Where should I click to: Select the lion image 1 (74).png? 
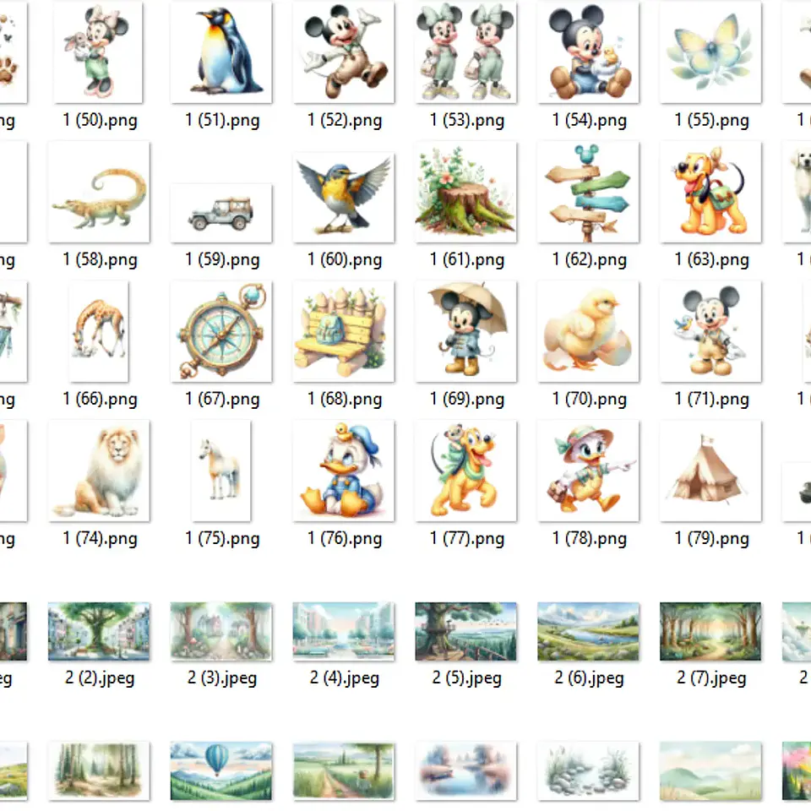point(98,471)
